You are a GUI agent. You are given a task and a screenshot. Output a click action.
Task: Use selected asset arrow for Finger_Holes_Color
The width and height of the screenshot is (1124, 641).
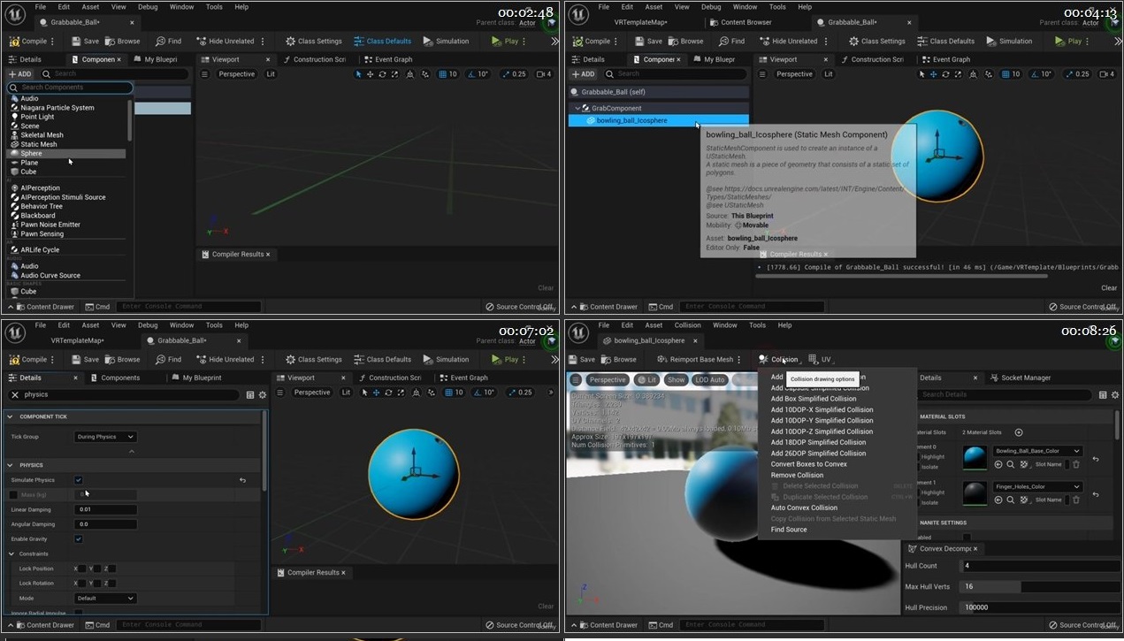click(x=998, y=500)
